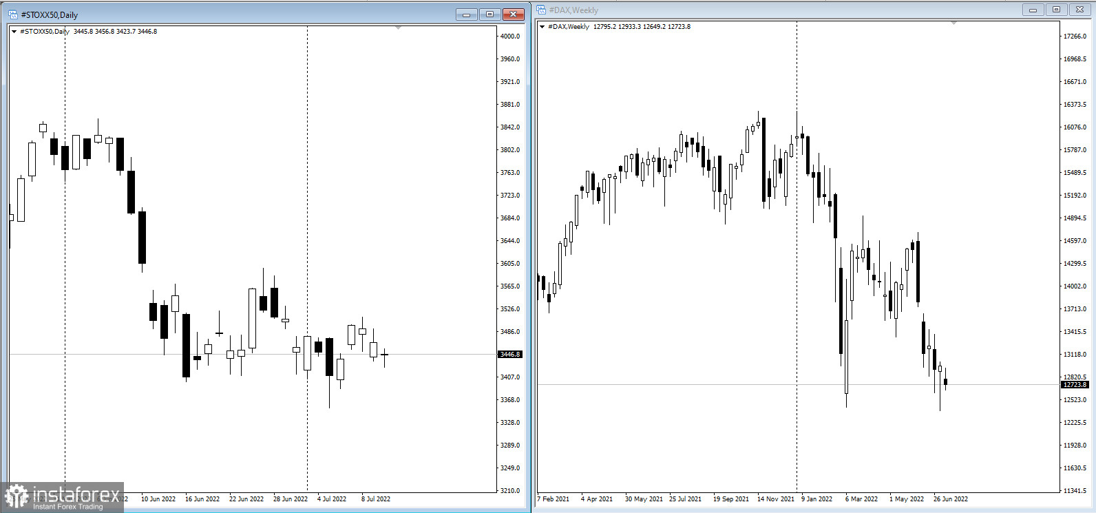Close the #DAX,Weekly chart window

click(1079, 10)
